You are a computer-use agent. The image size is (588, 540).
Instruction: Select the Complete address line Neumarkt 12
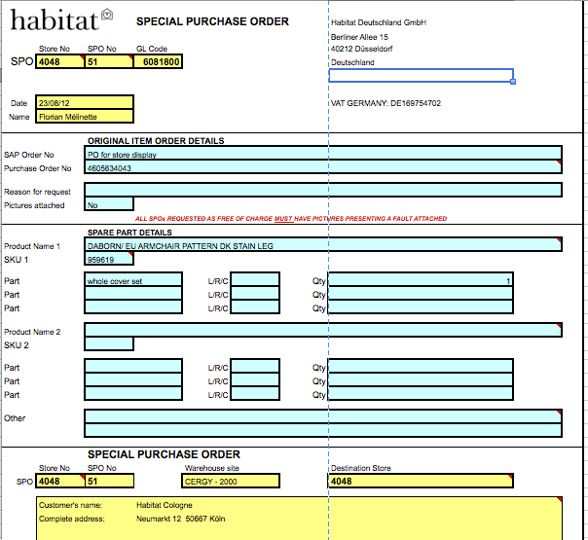coord(190,519)
